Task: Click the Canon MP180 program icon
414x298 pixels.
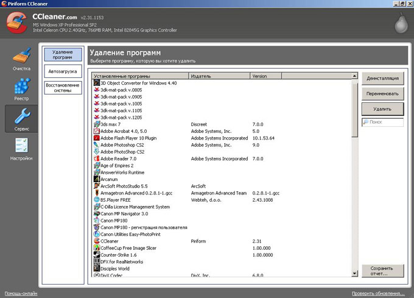Action: (x=97, y=221)
